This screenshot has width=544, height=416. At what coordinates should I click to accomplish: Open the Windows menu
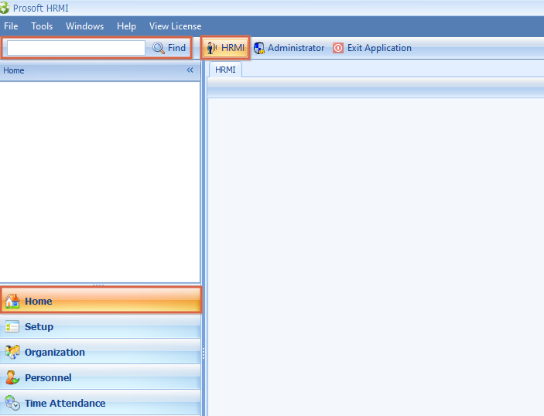coord(85,26)
